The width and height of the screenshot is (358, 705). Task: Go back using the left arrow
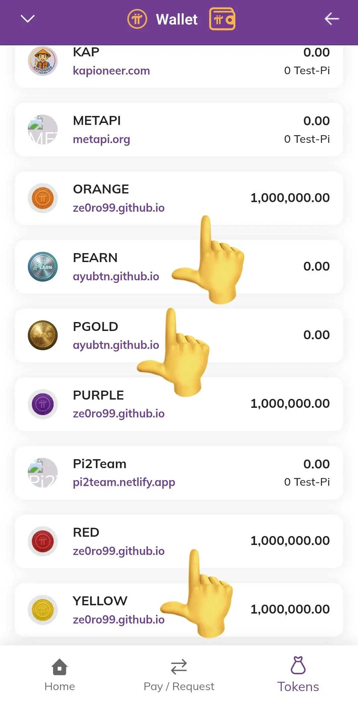point(331,19)
